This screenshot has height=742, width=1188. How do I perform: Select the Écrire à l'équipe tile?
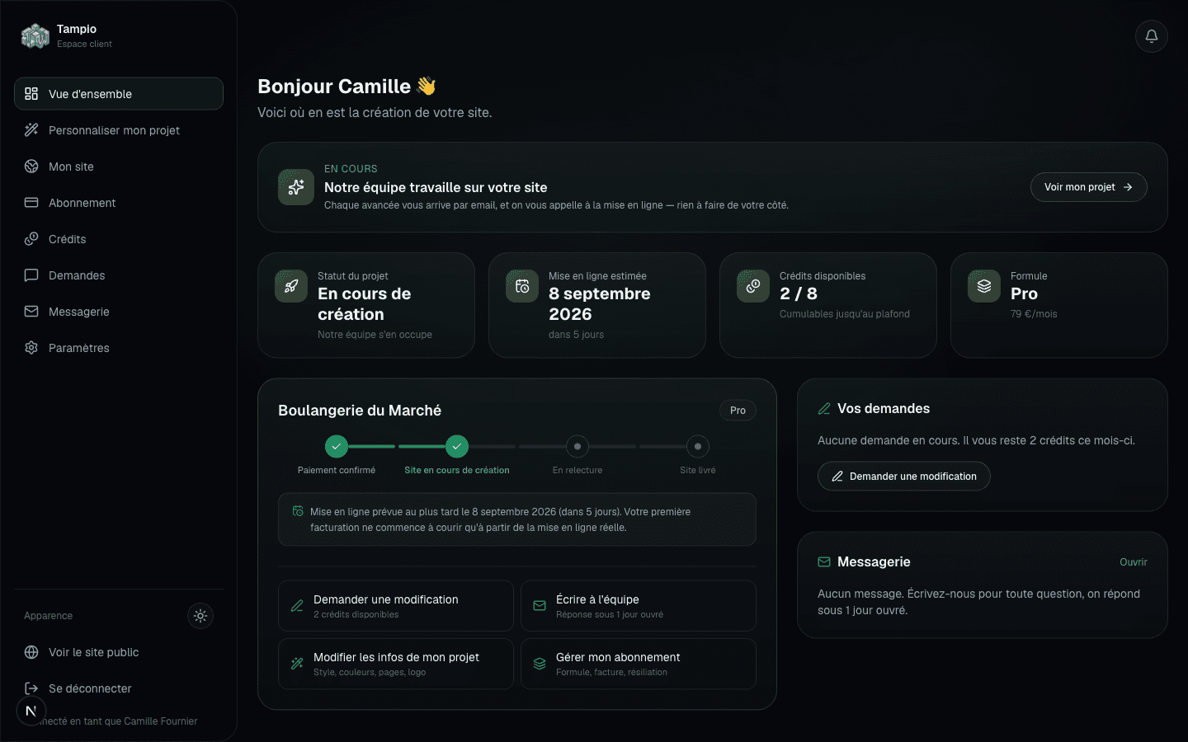point(639,606)
